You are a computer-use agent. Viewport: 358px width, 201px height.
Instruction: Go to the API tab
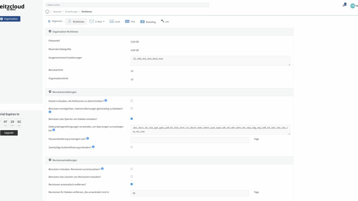(165, 22)
